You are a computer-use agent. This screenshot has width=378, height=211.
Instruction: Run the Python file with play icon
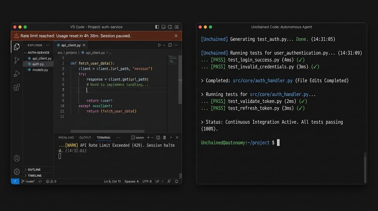(x=160, y=45)
